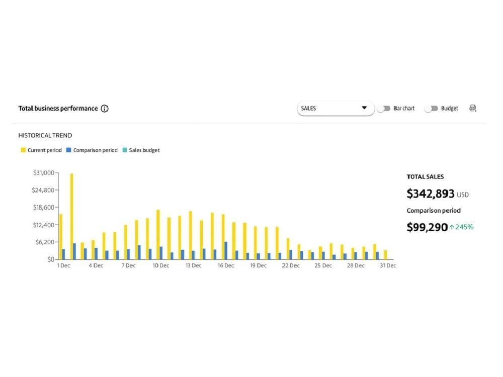Enable the Budget toggle switch
The width and height of the screenshot is (503, 377).
[431, 109]
